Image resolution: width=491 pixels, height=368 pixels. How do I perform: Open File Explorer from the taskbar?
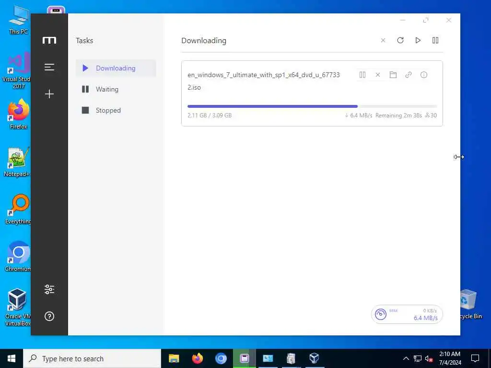pyautogui.click(x=174, y=358)
